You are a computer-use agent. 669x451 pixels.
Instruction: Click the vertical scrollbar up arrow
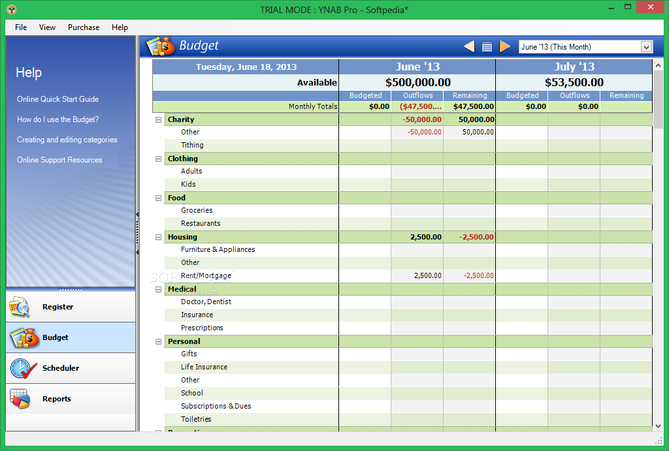pos(658,66)
